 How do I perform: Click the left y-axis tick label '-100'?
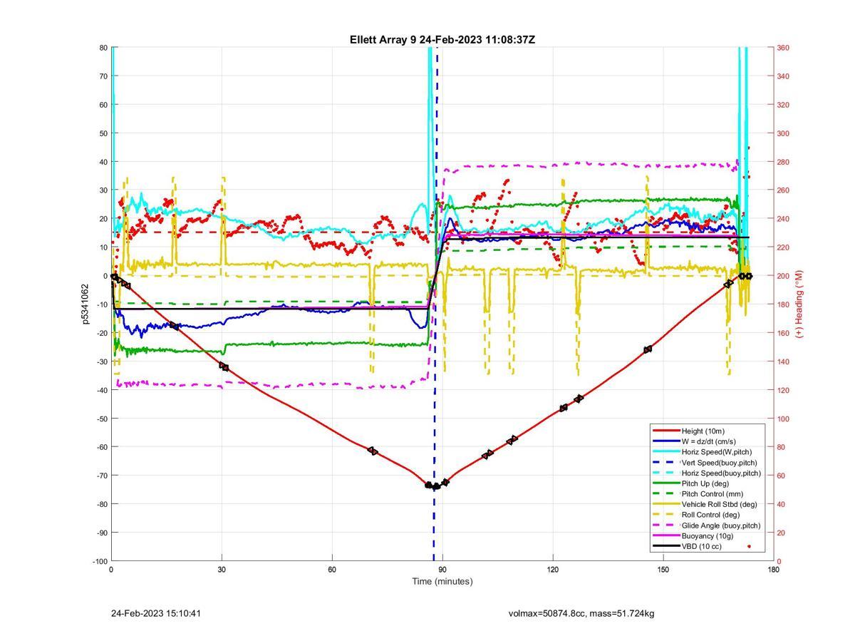click(x=99, y=561)
